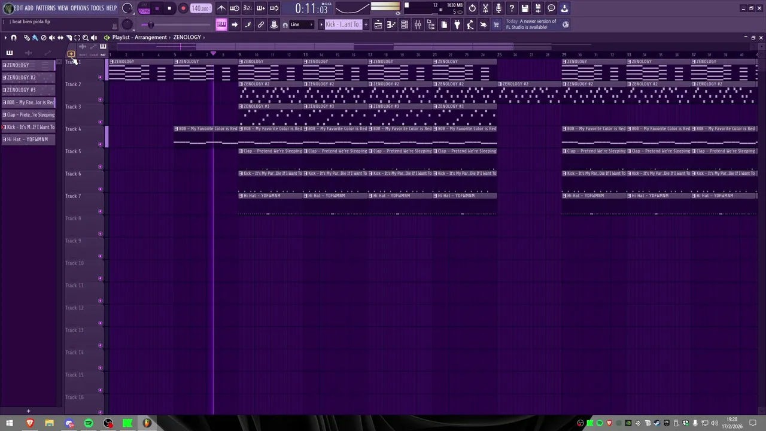Open Spotify from the Windows taskbar
The image size is (766, 431).
tap(89, 423)
